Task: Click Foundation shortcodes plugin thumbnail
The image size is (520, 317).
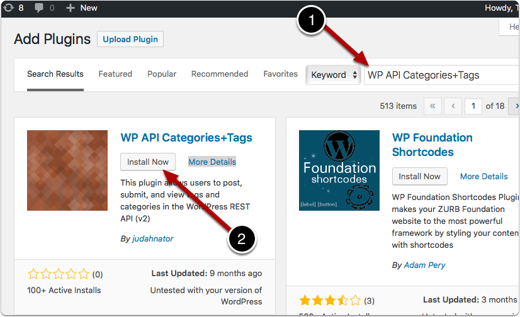Action: point(339,170)
